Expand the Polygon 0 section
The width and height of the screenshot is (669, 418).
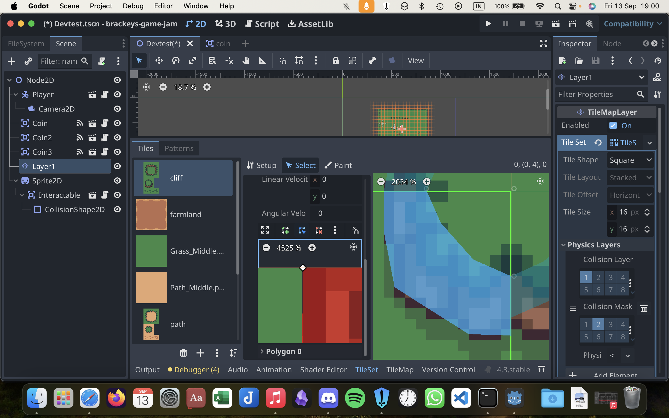tap(262, 351)
